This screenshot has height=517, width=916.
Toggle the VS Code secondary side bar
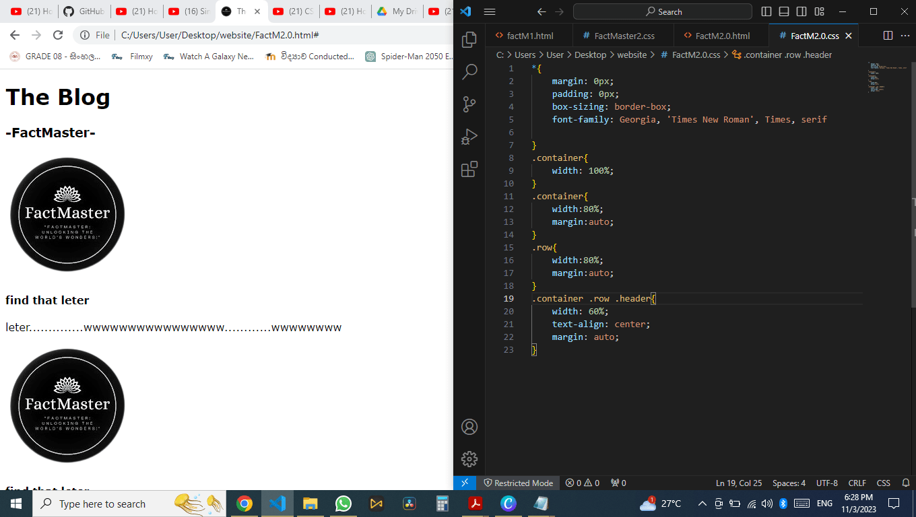(x=802, y=11)
